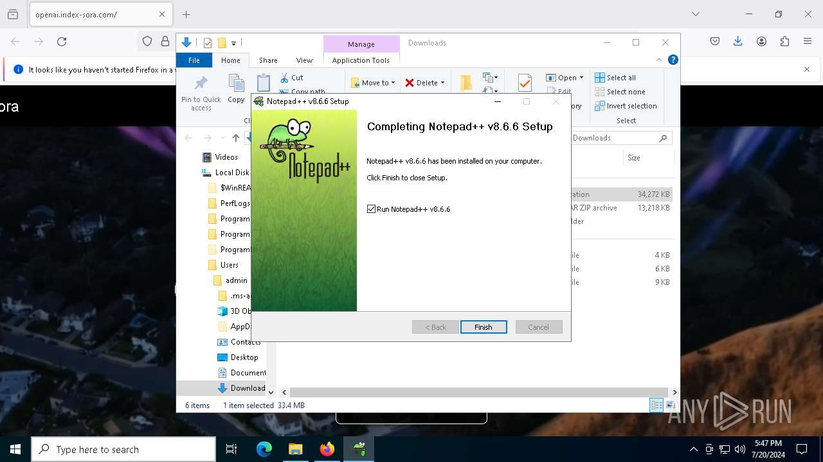Click the 13,218 KB ZIP archive row
The image size is (823, 462).
(x=620, y=208)
